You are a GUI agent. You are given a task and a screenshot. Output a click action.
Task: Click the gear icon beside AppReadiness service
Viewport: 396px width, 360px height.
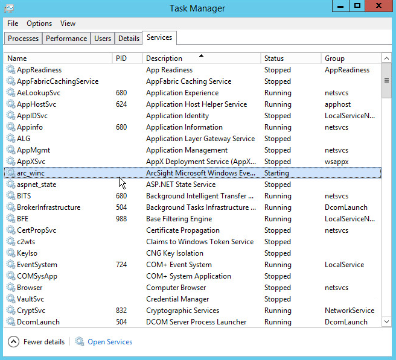[11, 70]
